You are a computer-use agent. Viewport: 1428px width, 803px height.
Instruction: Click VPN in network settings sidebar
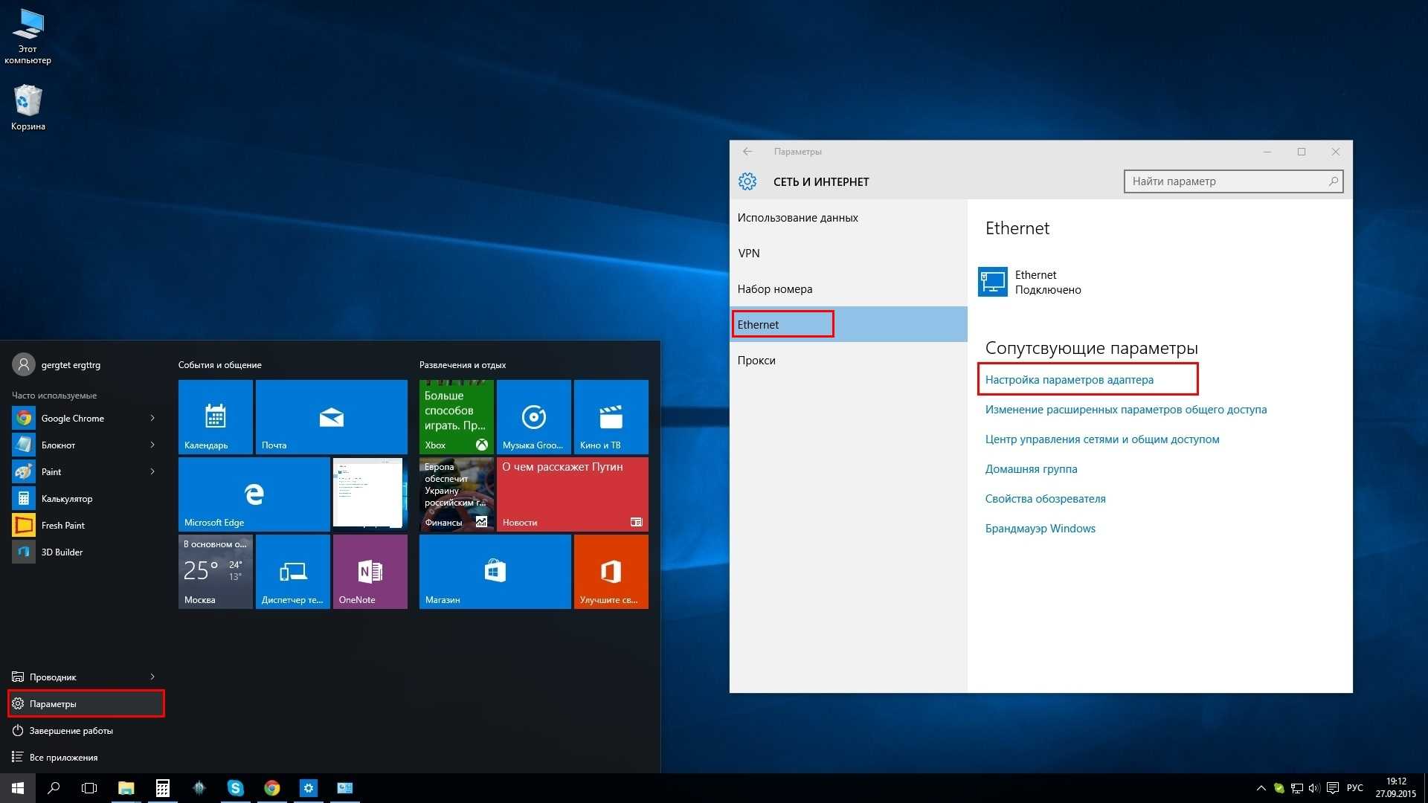click(x=747, y=253)
